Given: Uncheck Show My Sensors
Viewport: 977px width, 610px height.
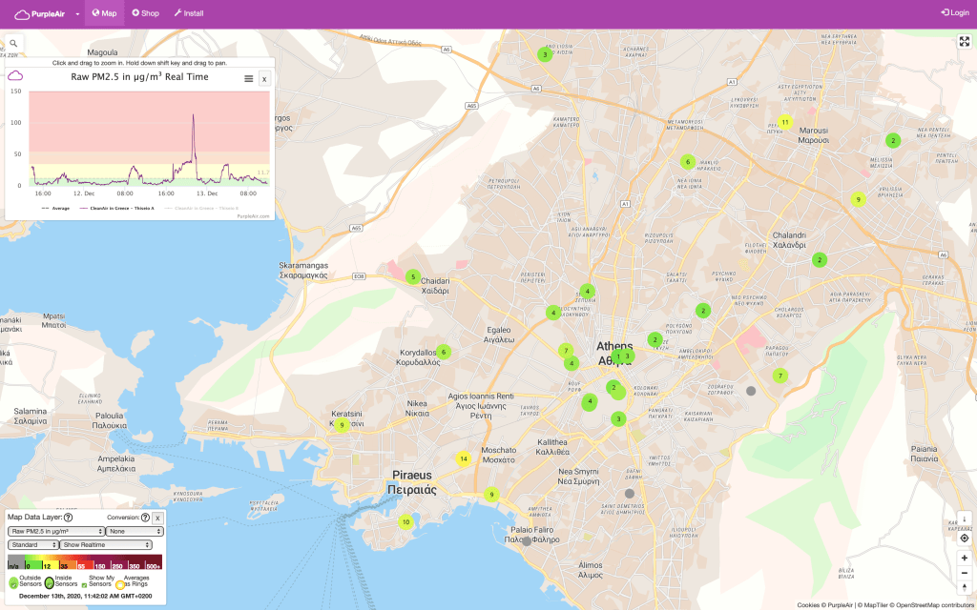Looking at the screenshot, I should point(84,585).
